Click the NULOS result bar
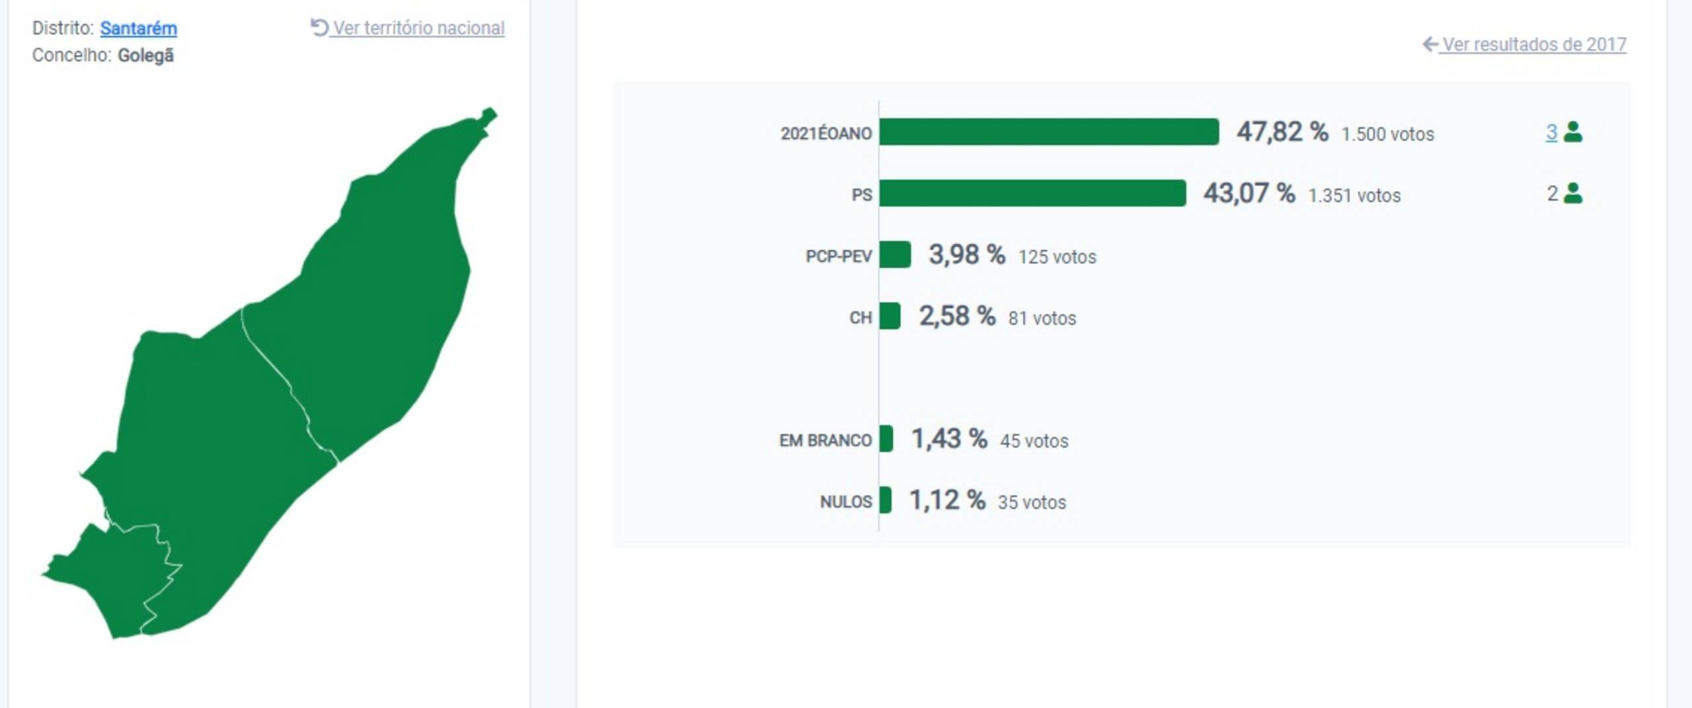This screenshot has height=708, width=1692. coord(885,500)
